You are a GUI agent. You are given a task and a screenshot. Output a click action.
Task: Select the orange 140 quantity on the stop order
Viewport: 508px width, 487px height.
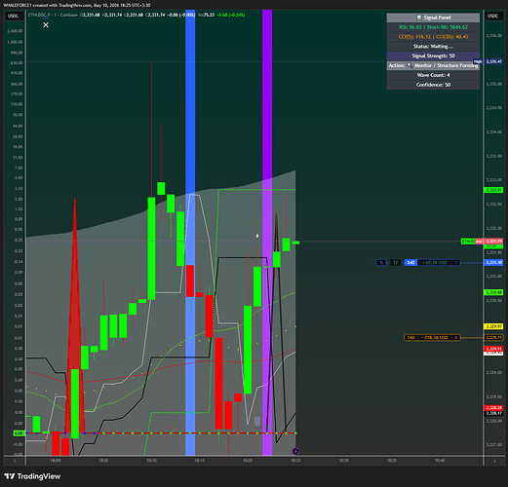[410, 338]
